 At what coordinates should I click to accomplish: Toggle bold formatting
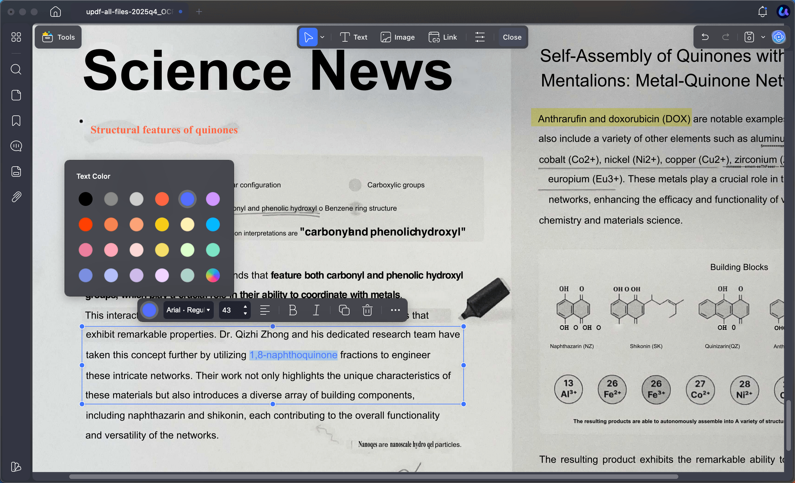[293, 310]
